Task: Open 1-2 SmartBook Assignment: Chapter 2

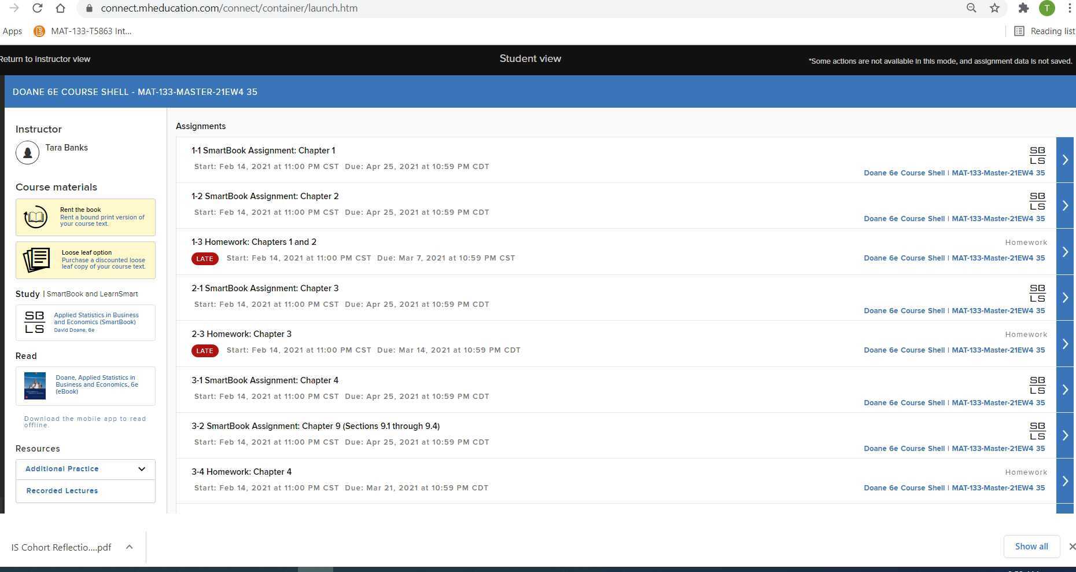Action: (x=265, y=196)
